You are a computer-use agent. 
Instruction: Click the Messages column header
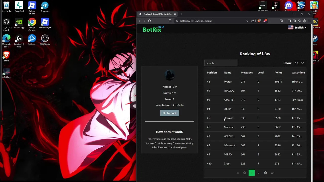pos(247,73)
